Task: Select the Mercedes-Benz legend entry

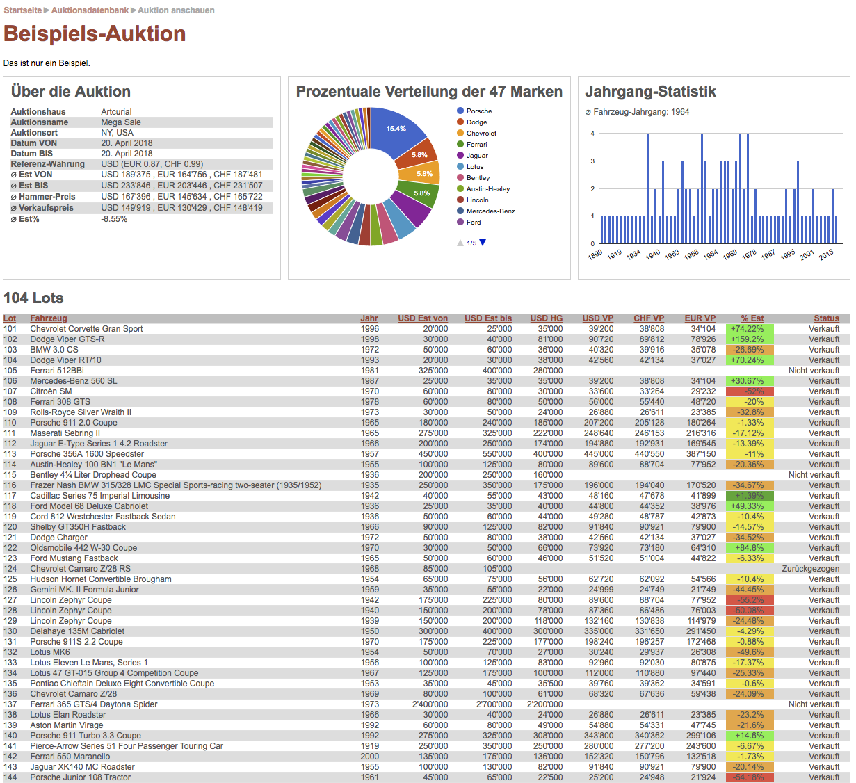Action: pyautogui.click(x=490, y=211)
